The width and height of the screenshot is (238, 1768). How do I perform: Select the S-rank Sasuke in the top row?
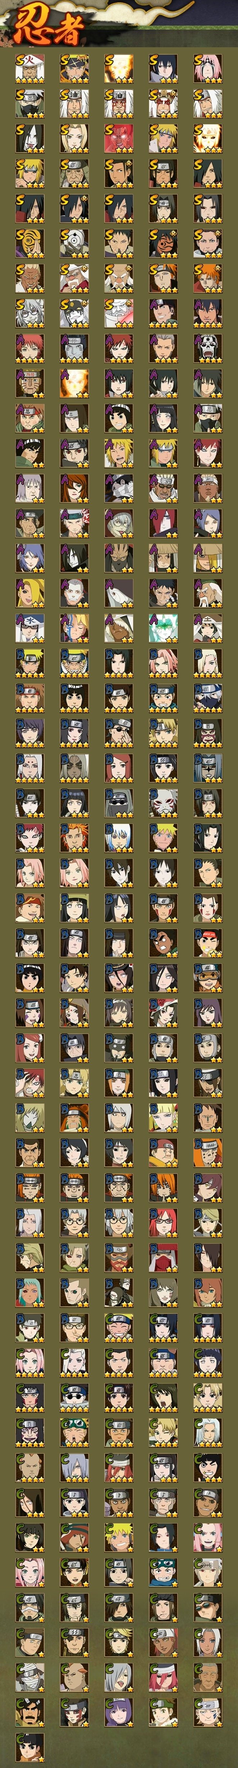[164, 69]
